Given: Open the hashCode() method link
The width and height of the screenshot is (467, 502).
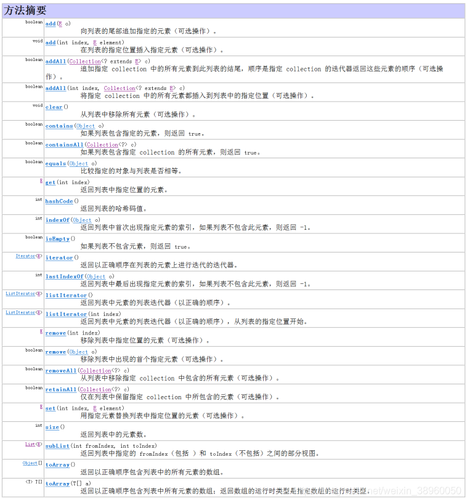Looking at the screenshot, I should (59, 201).
